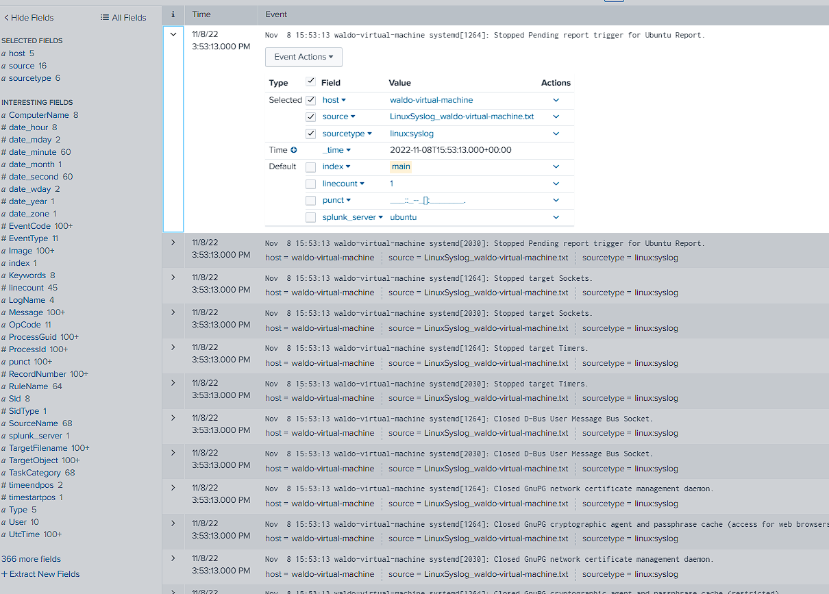Click the LinuxSyslog_waldo-virtual-machine.txt value in details
Screen dimensions: 829x594
coord(462,116)
